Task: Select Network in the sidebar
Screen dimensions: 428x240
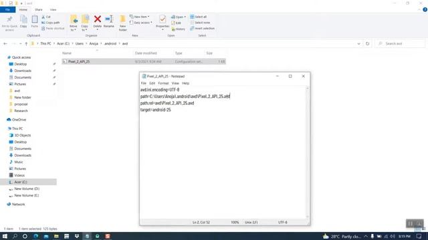Action: pos(18,205)
